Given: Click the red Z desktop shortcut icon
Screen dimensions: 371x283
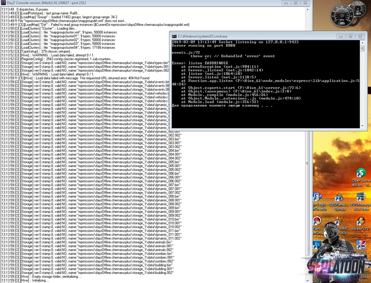Looking at the screenshot, I should click(x=361, y=244).
